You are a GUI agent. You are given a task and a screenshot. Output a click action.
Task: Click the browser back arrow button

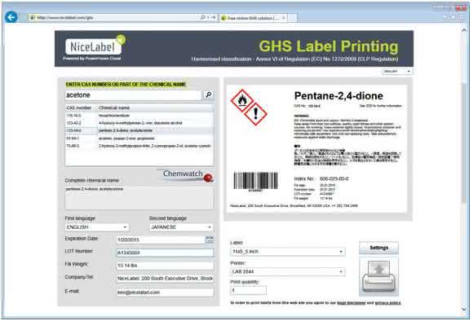(11, 17)
